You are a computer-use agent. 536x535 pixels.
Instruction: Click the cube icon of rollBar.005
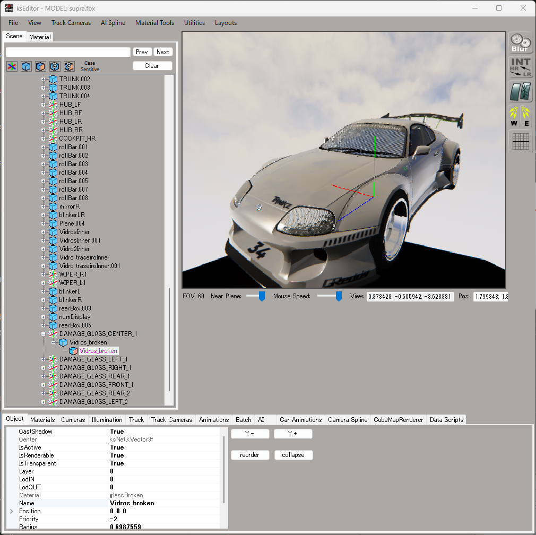(53, 181)
